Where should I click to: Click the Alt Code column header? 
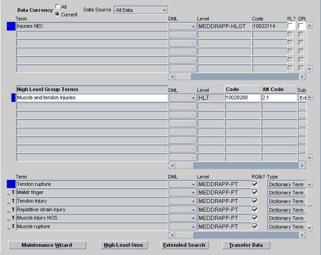coord(279,89)
